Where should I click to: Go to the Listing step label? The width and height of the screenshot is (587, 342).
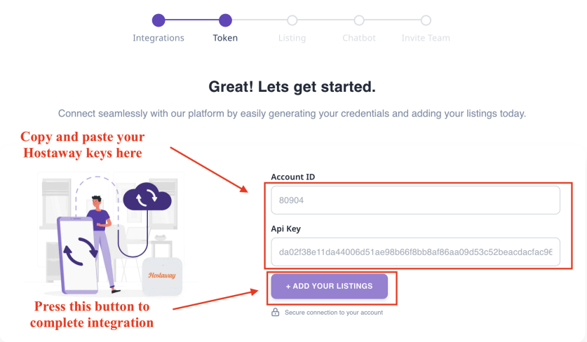point(292,38)
